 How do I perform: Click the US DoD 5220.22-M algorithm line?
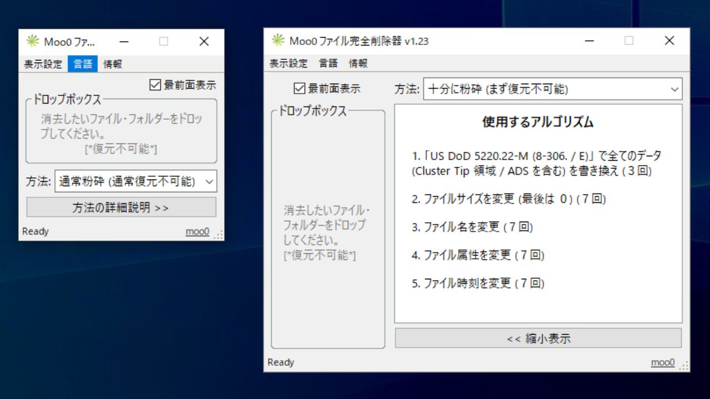pyautogui.click(x=536, y=163)
